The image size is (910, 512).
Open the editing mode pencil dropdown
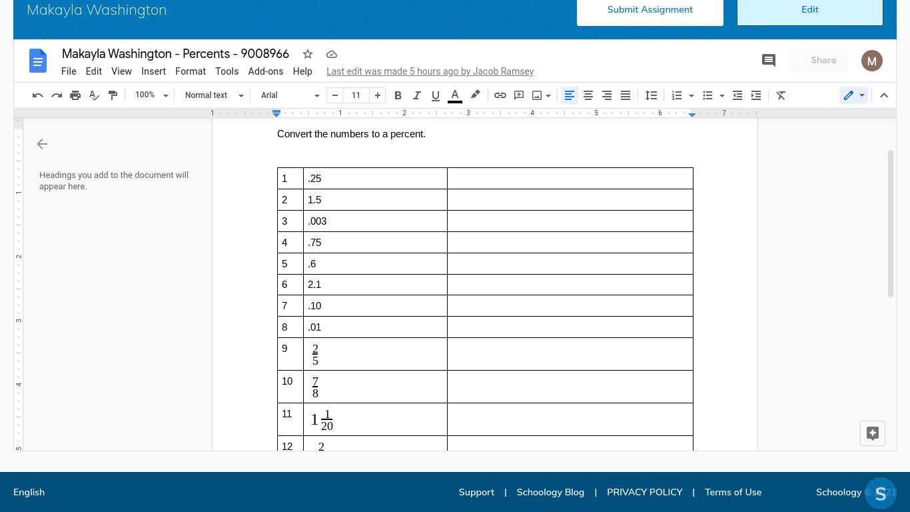click(x=853, y=95)
